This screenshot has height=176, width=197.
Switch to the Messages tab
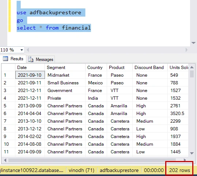41,59
